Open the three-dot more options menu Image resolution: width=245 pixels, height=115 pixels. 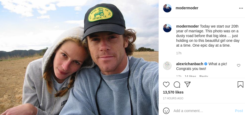241,8
